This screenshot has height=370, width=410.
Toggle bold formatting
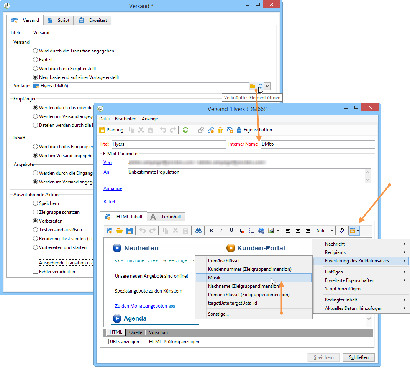(x=211, y=231)
